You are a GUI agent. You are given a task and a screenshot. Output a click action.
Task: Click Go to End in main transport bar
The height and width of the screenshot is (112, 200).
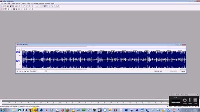point(32,9)
